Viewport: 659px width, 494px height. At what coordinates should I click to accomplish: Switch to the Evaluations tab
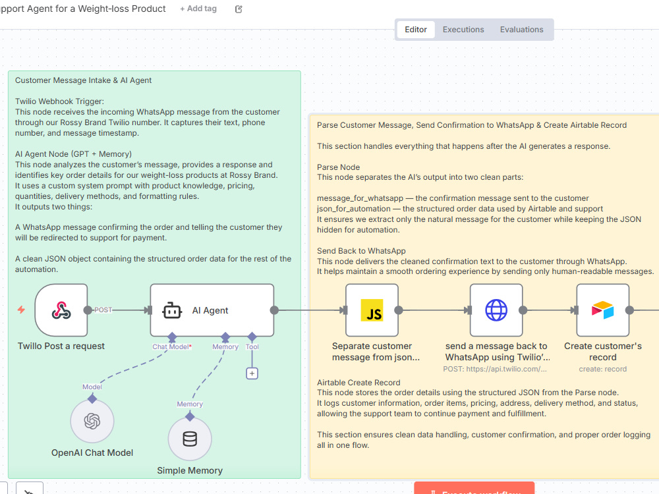521,30
